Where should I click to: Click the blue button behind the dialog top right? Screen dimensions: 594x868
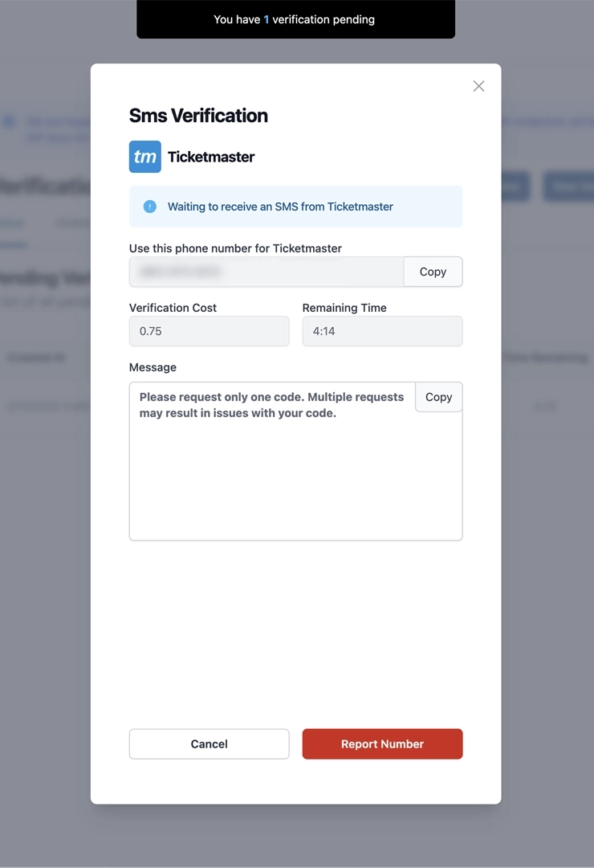point(568,186)
